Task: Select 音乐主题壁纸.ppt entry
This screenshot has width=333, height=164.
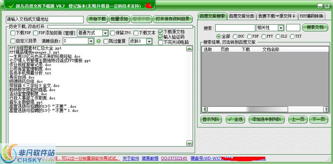Action: tap(26, 102)
